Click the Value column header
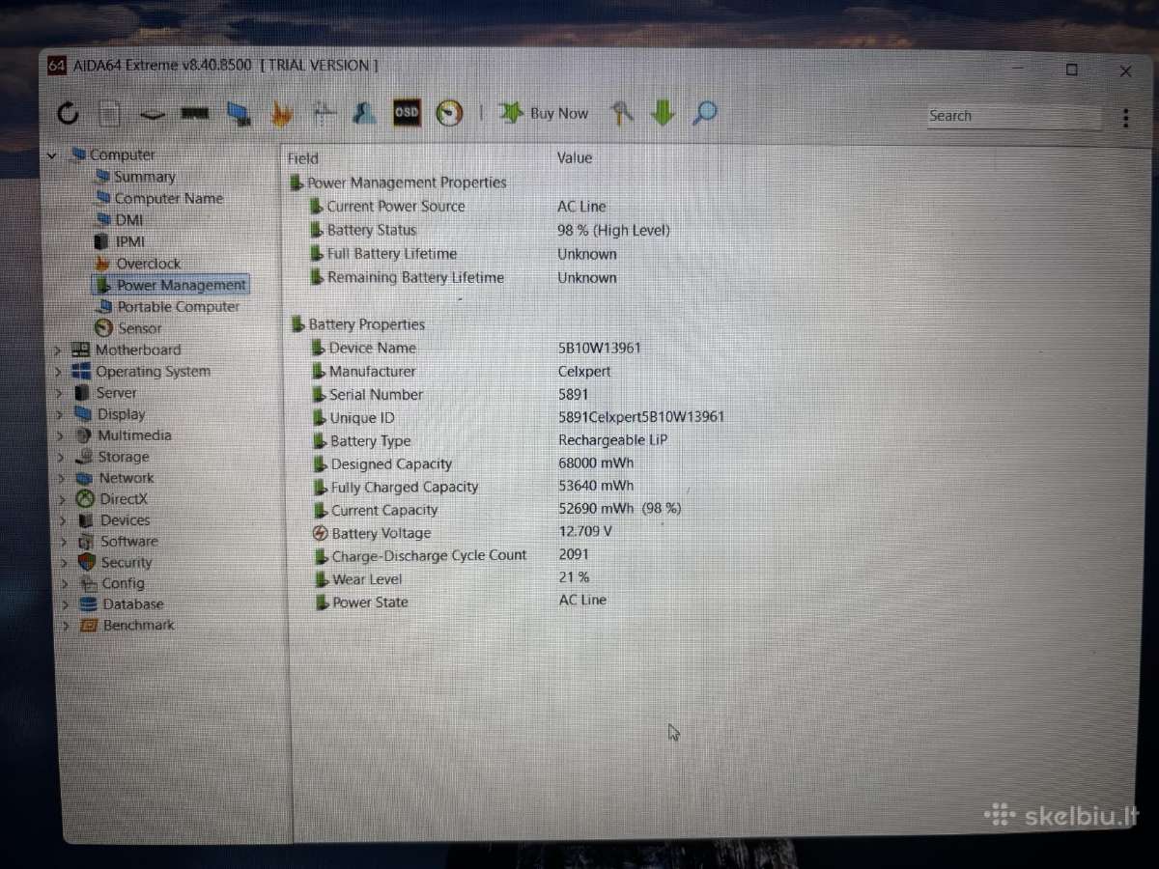The width and height of the screenshot is (1159, 869). (x=575, y=157)
